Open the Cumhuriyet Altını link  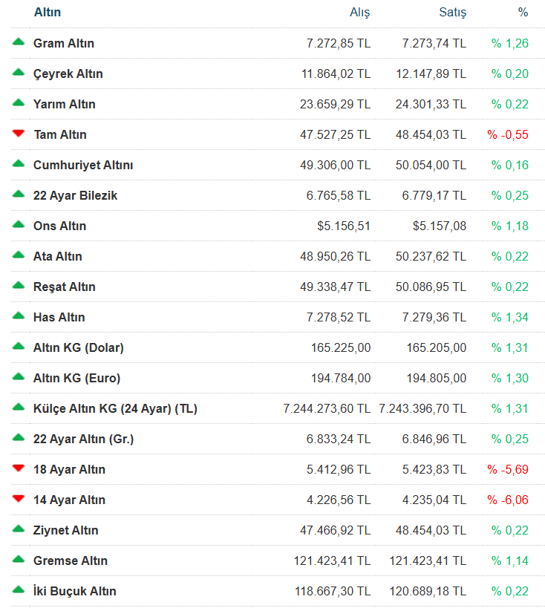tap(83, 165)
